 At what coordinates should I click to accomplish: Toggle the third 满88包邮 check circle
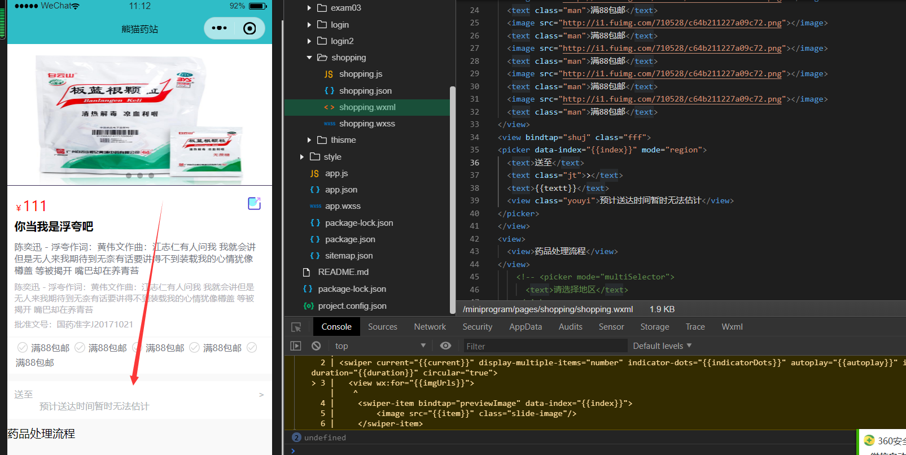[137, 347]
